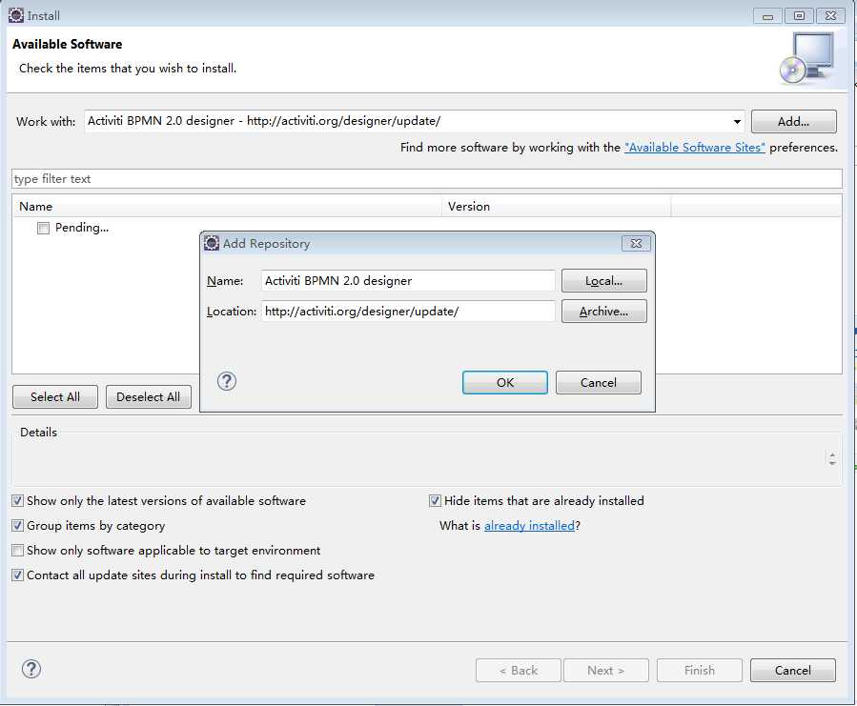Click Cancel in Add Repository dialog
The width and height of the screenshot is (857, 706).
(x=599, y=382)
